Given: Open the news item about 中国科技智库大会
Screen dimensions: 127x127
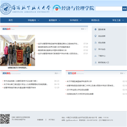Looking at the screenshot, I should click(52, 50).
